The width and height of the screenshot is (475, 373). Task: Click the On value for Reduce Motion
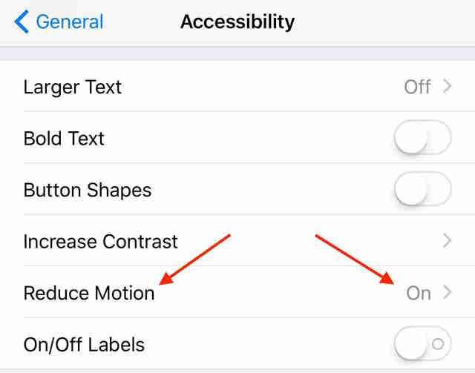click(419, 294)
